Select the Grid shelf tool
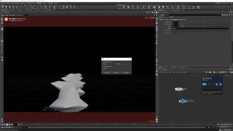The image size is (233, 131). point(17,7)
